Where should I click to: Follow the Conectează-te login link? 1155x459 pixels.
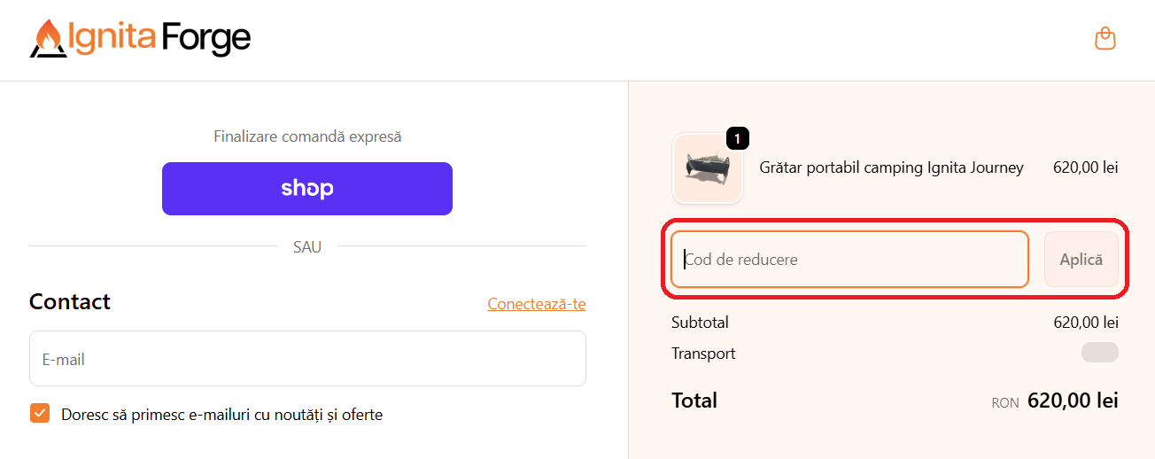point(536,304)
